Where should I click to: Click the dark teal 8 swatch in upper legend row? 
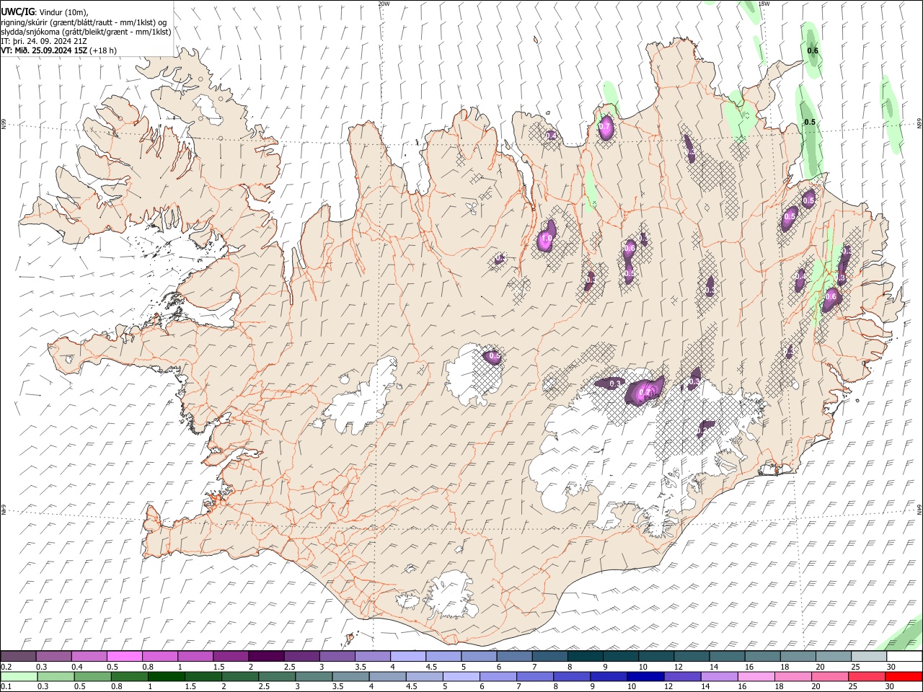585,657
